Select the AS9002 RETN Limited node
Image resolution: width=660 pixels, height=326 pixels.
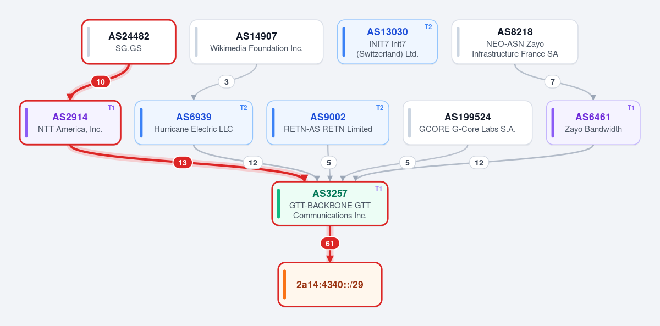tap(328, 123)
